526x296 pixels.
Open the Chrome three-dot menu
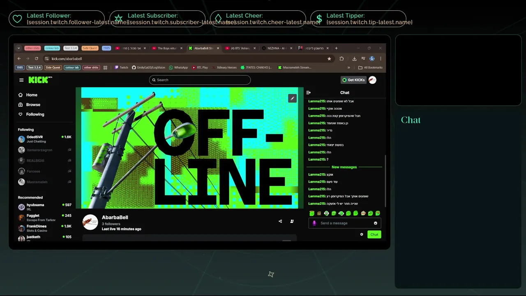[381, 59]
